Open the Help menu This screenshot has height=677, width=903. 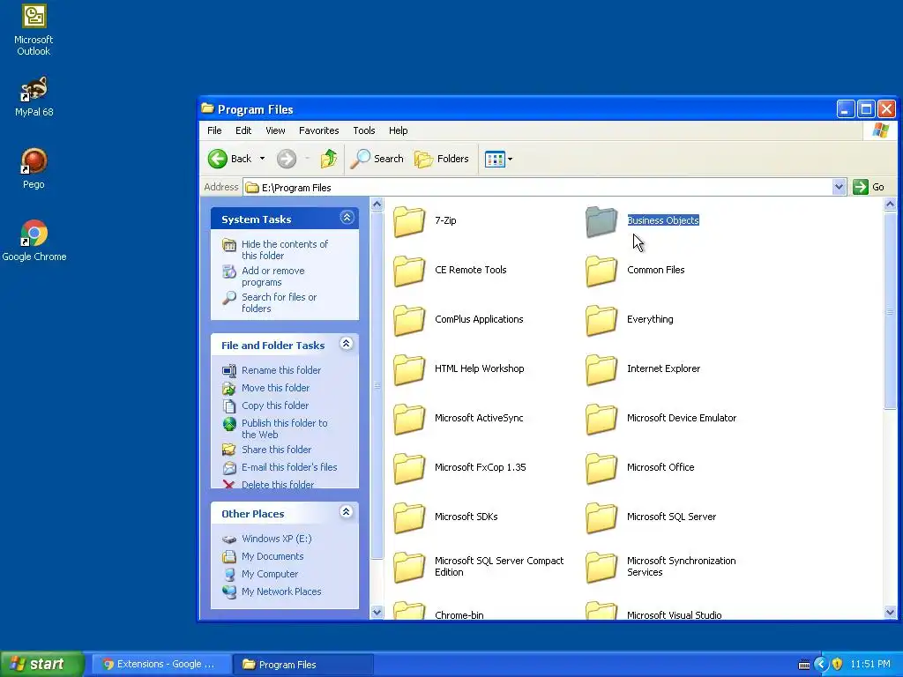[398, 130]
